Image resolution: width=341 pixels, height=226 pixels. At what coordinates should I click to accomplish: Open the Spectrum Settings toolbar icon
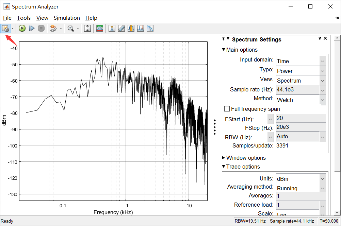[5, 29]
